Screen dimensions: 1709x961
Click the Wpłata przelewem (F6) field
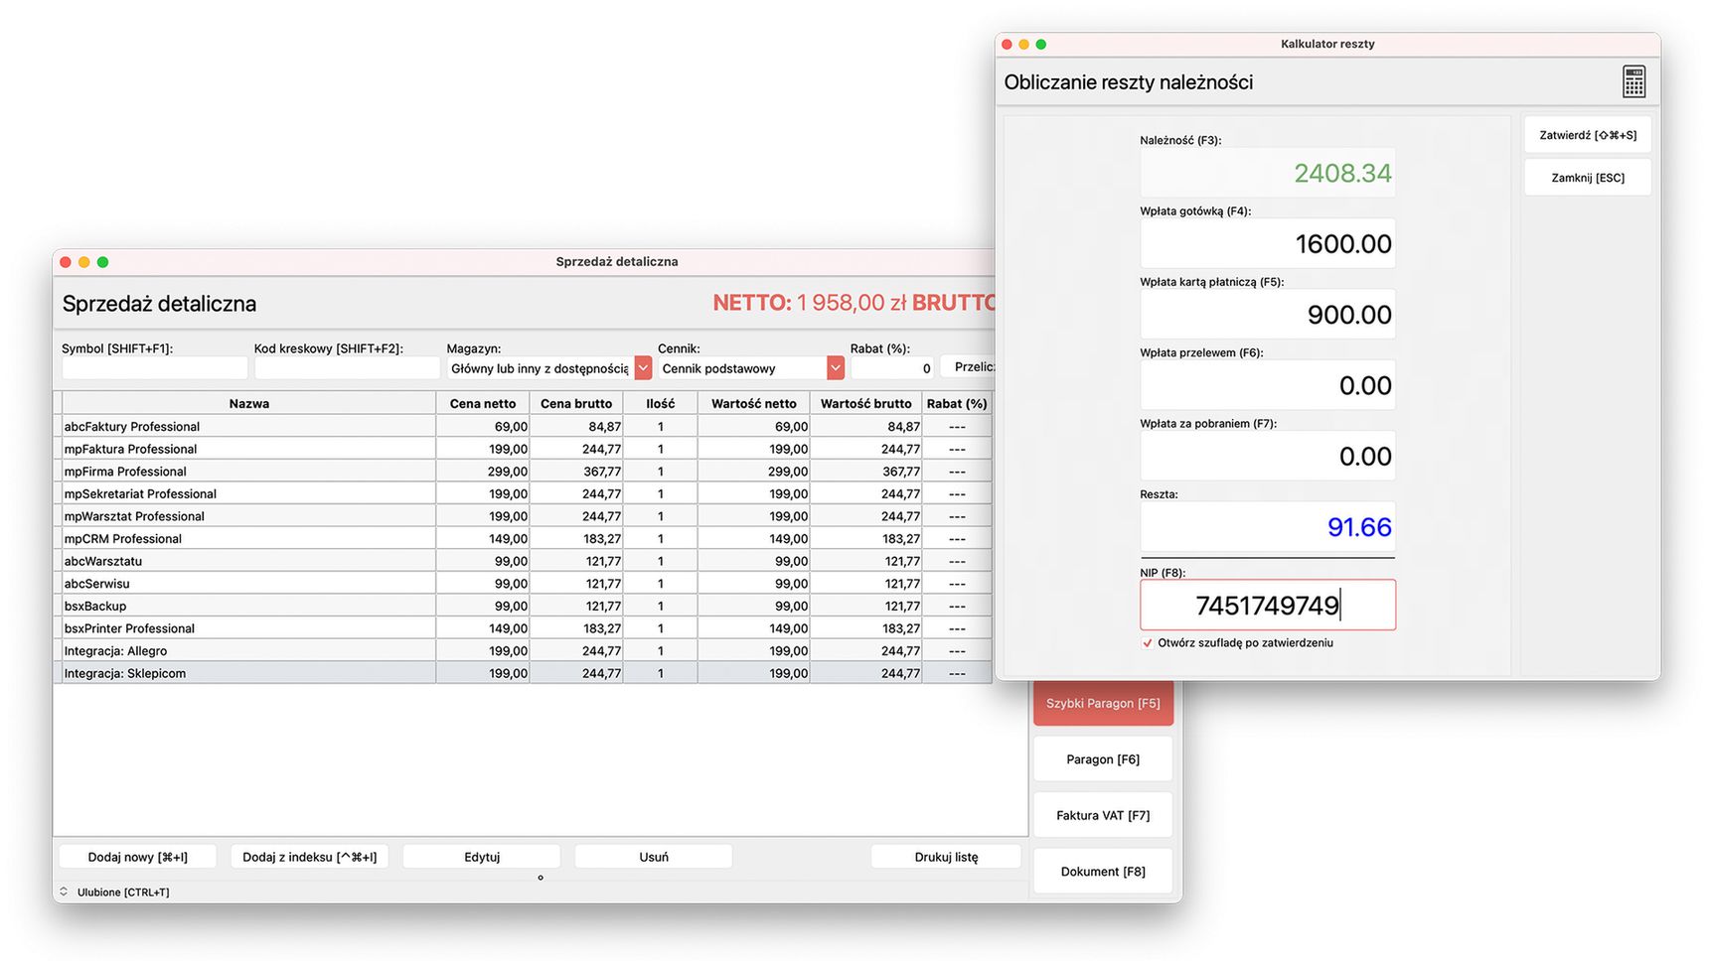coord(1268,385)
